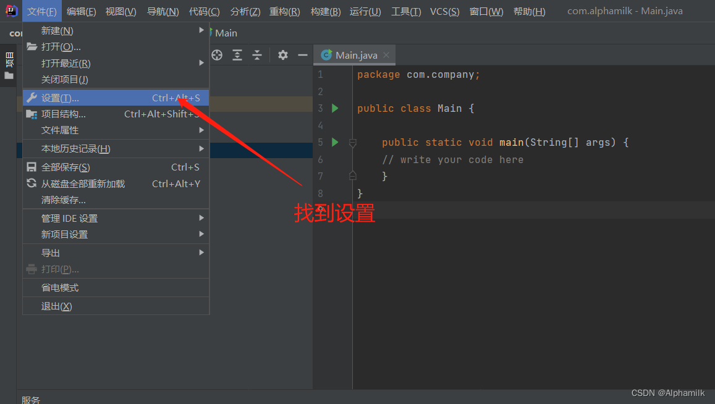
Task: Open the 编辑 menu
Action: click(x=82, y=11)
